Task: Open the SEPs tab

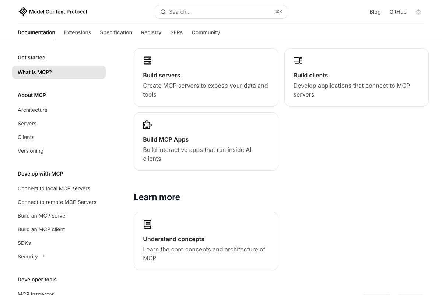Action: [x=176, y=32]
